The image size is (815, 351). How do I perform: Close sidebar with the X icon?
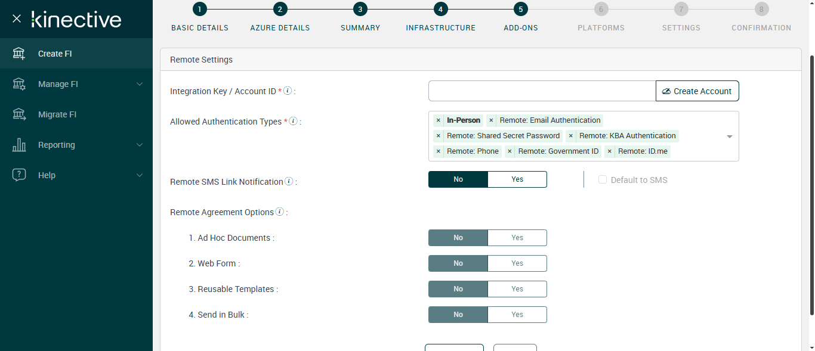(x=17, y=18)
